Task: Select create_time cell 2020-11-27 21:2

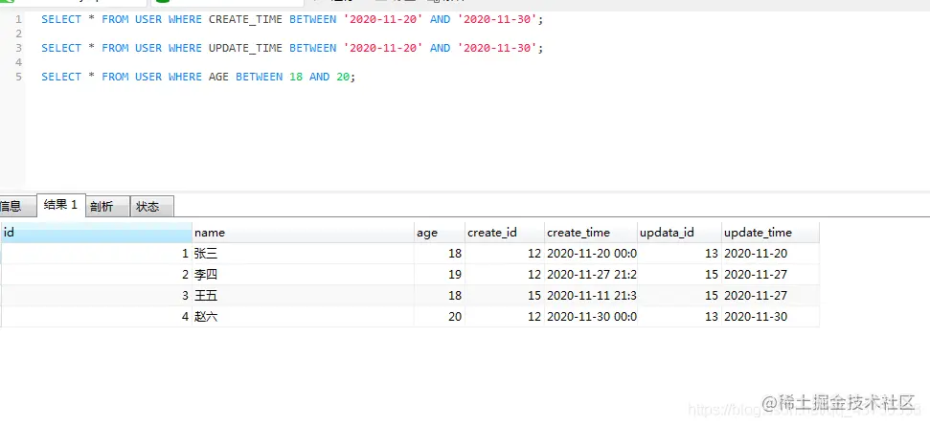Action: click(x=591, y=275)
